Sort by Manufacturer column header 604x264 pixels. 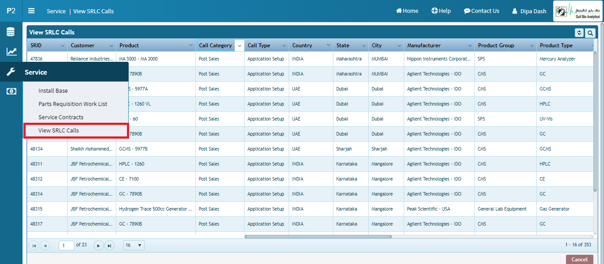tap(424, 45)
